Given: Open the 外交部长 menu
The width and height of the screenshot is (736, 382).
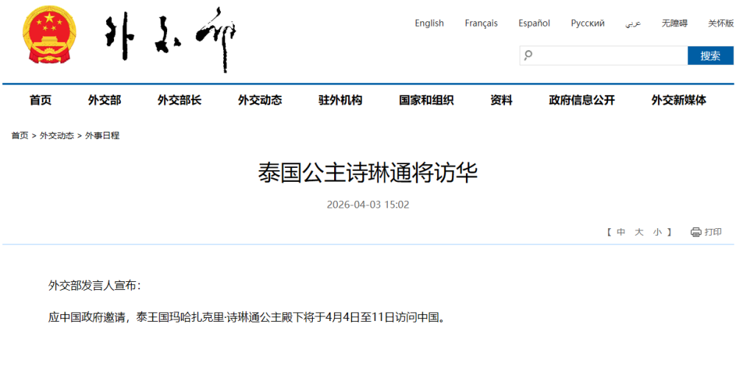Looking at the screenshot, I should tap(179, 100).
